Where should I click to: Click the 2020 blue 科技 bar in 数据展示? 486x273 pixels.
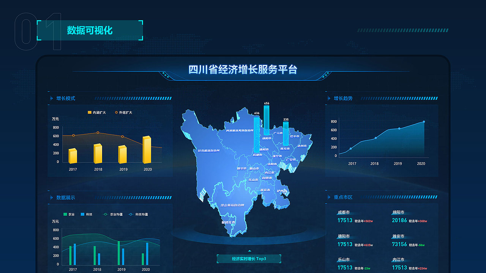[x=147, y=254]
